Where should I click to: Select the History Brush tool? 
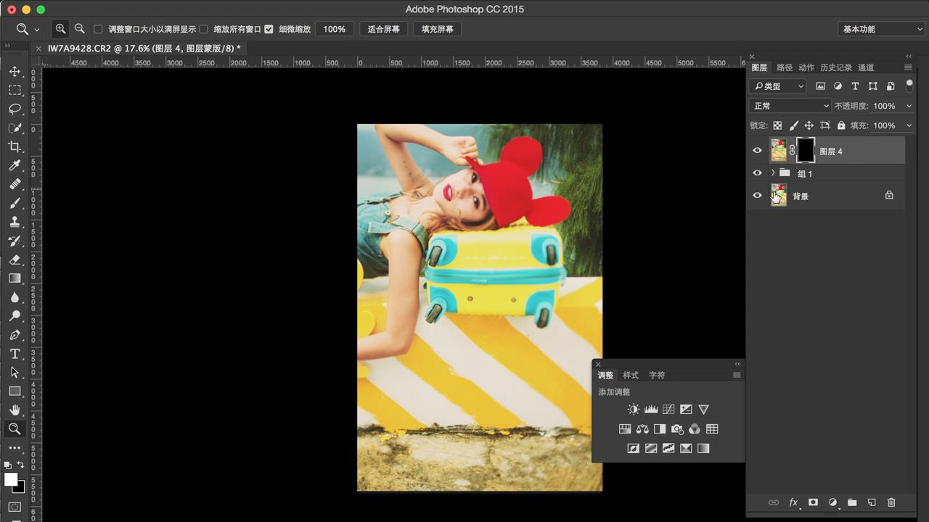click(15, 241)
